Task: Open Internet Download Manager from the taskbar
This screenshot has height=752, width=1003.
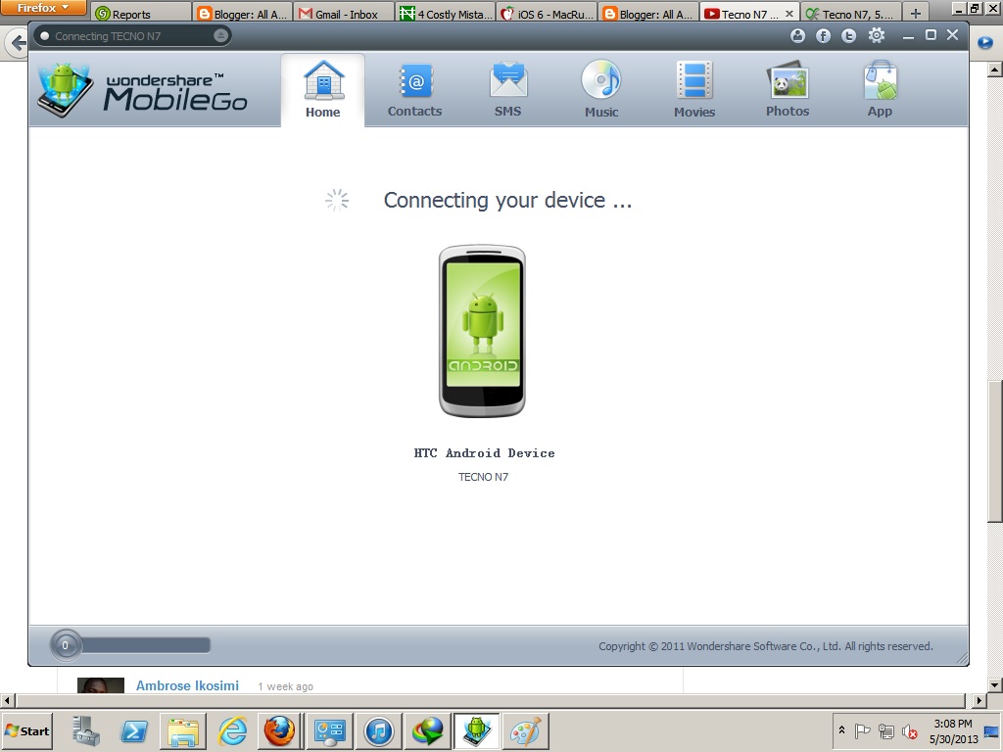Action: tap(427, 730)
